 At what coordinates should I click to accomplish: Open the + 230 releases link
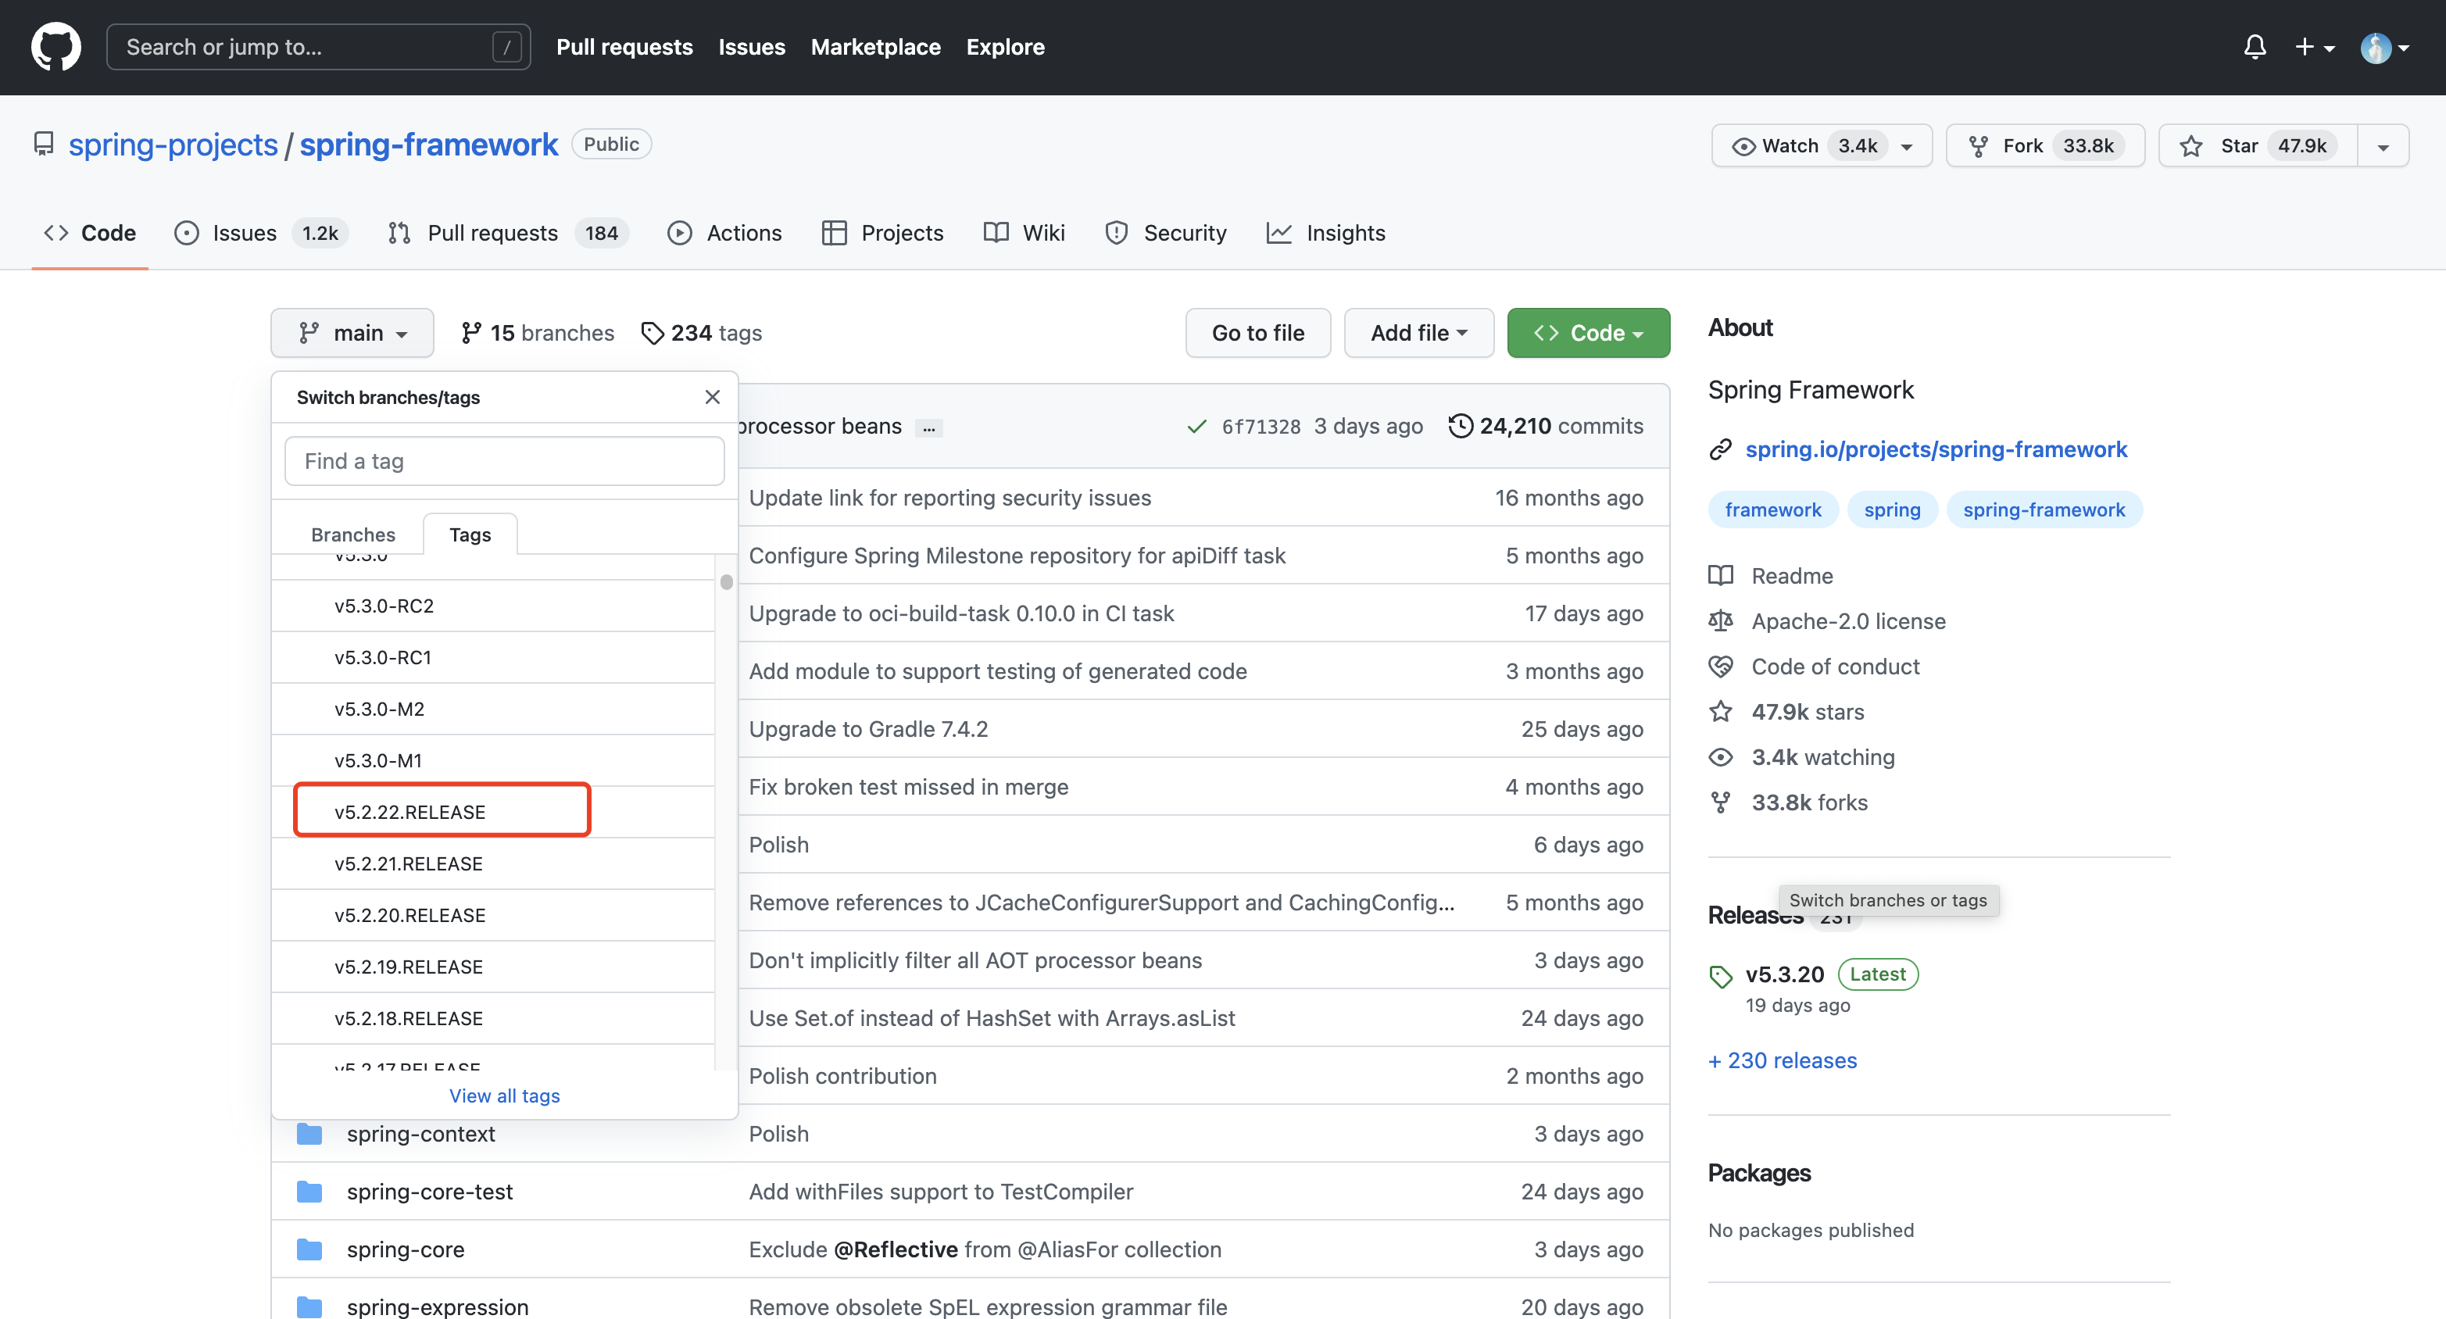1783,1060
